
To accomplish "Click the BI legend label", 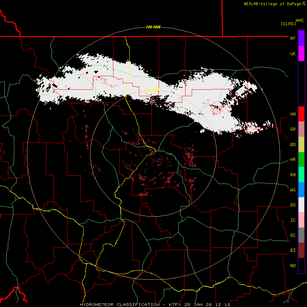I will (293, 250).
